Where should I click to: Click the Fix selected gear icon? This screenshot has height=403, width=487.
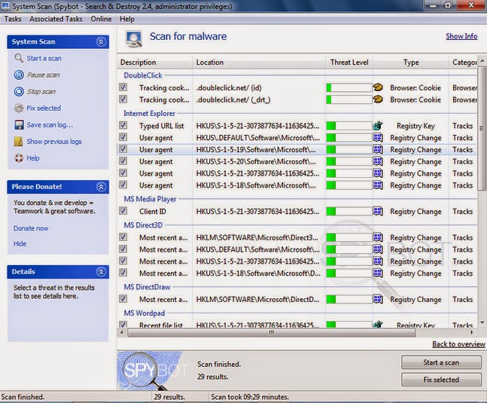click(x=19, y=108)
